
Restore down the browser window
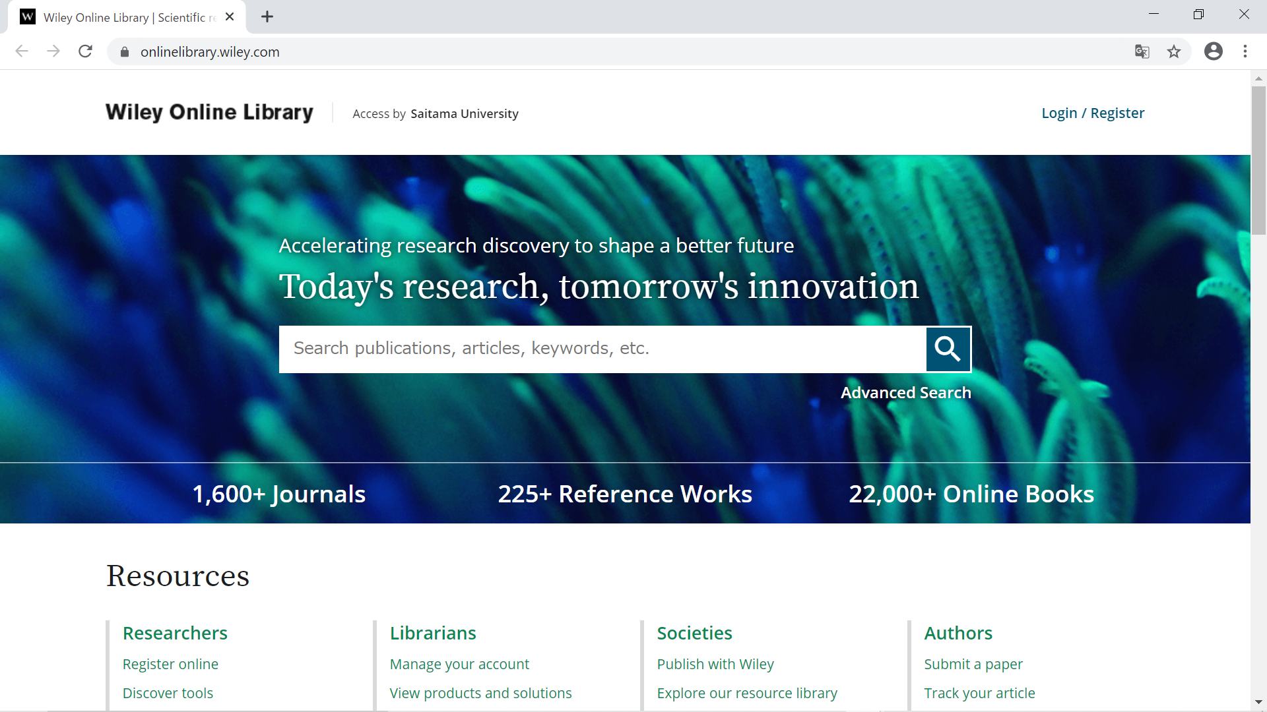(x=1198, y=15)
